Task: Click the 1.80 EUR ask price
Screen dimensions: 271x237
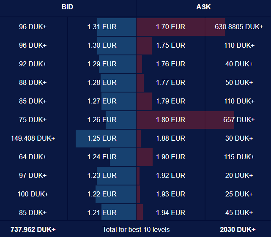Action: point(170,120)
